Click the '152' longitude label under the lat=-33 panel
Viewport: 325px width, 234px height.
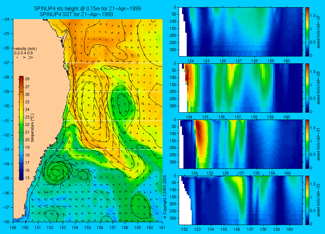pos(184,229)
